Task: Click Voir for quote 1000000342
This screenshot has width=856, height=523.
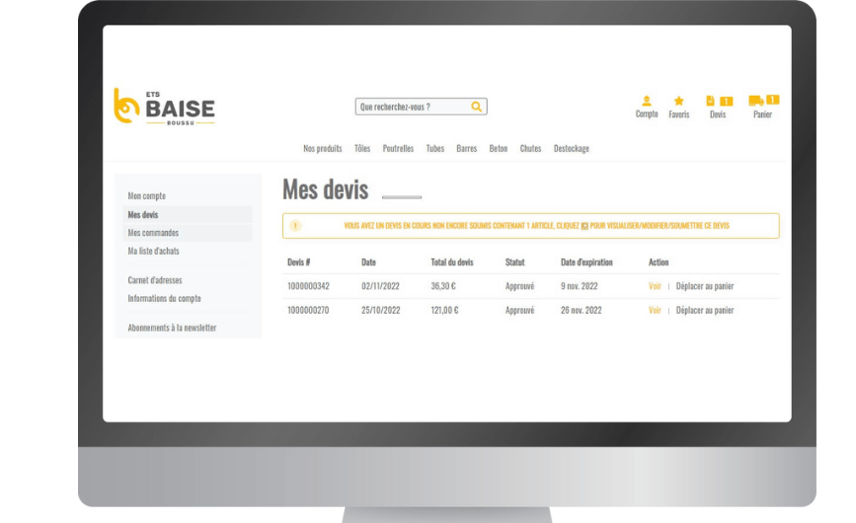Action: 655,286
